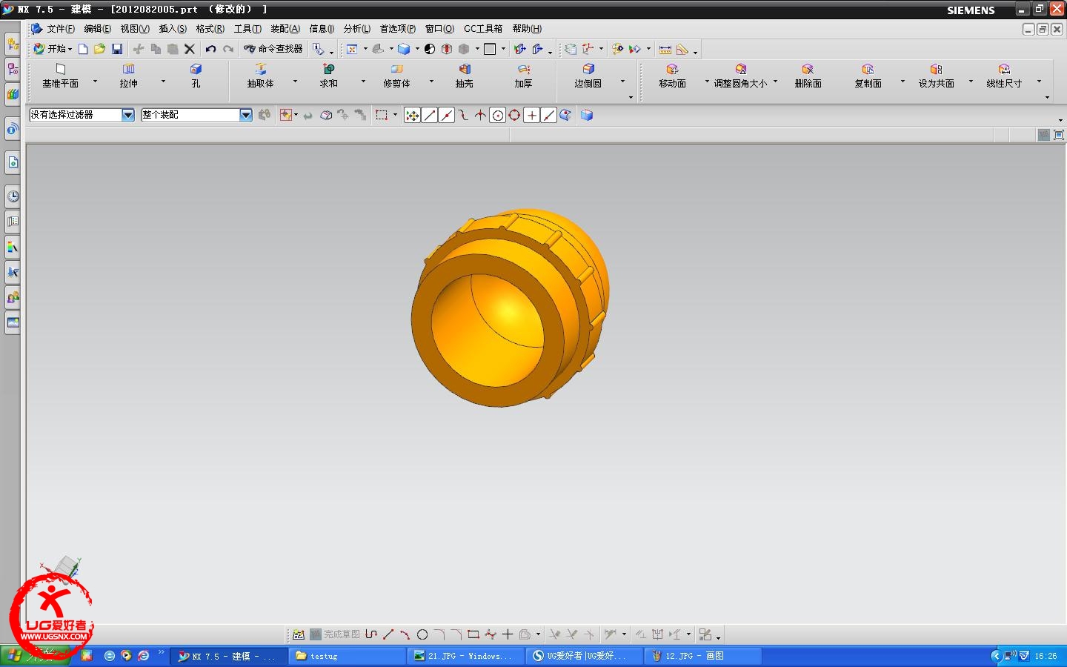Open the Command Finder (命令查找器)
This screenshot has width=1067, height=667.
273,49
